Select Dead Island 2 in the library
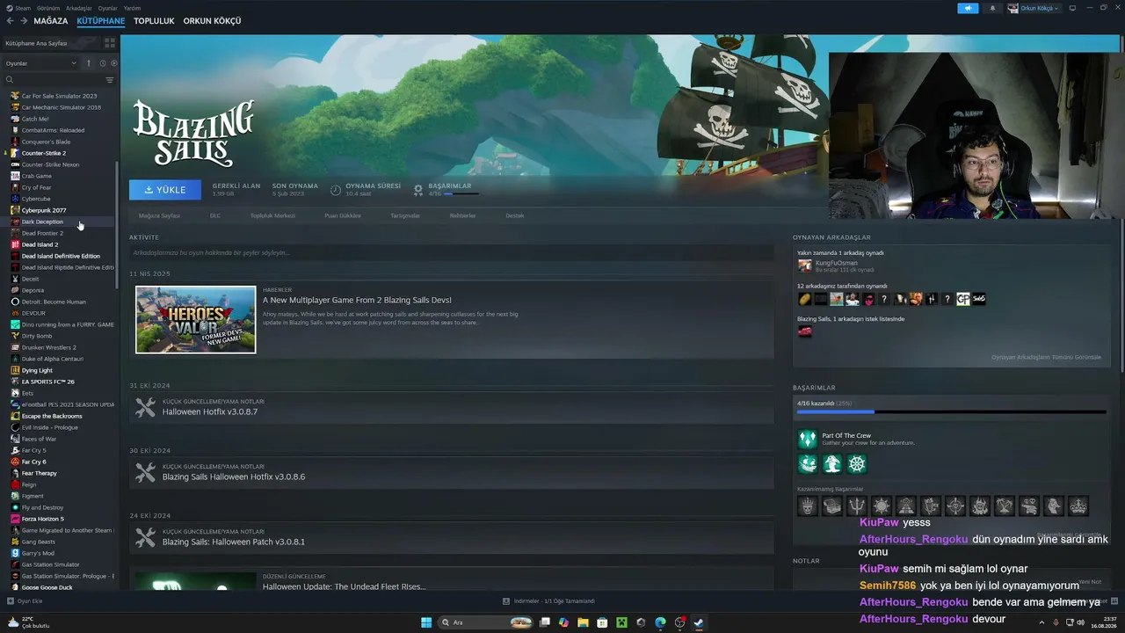Viewport: 1125px width, 633px height. 40,244
